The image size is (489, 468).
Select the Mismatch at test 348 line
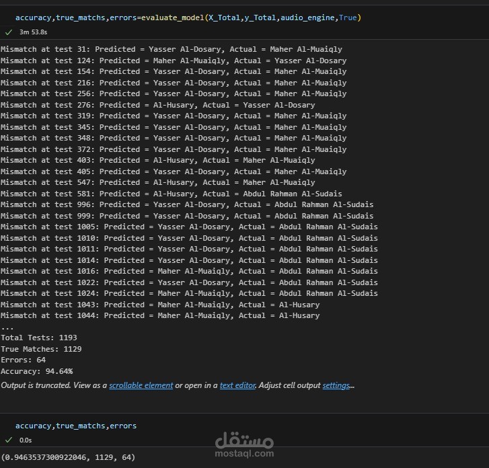[174, 138]
